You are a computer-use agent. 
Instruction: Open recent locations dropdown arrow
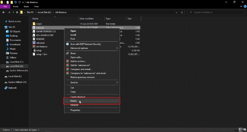point(13,12)
